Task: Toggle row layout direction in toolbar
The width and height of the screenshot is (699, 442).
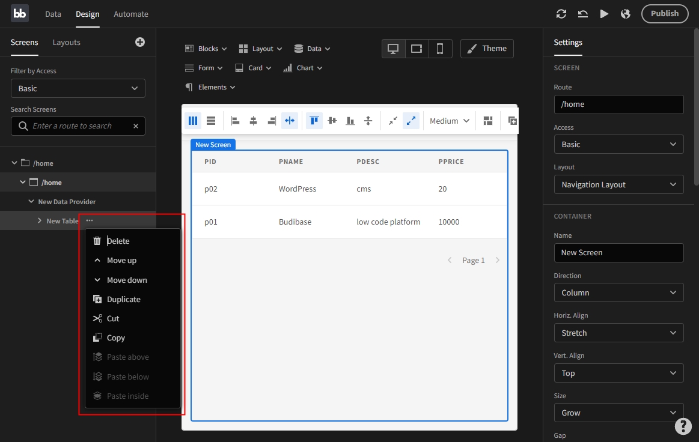Action: click(211, 121)
